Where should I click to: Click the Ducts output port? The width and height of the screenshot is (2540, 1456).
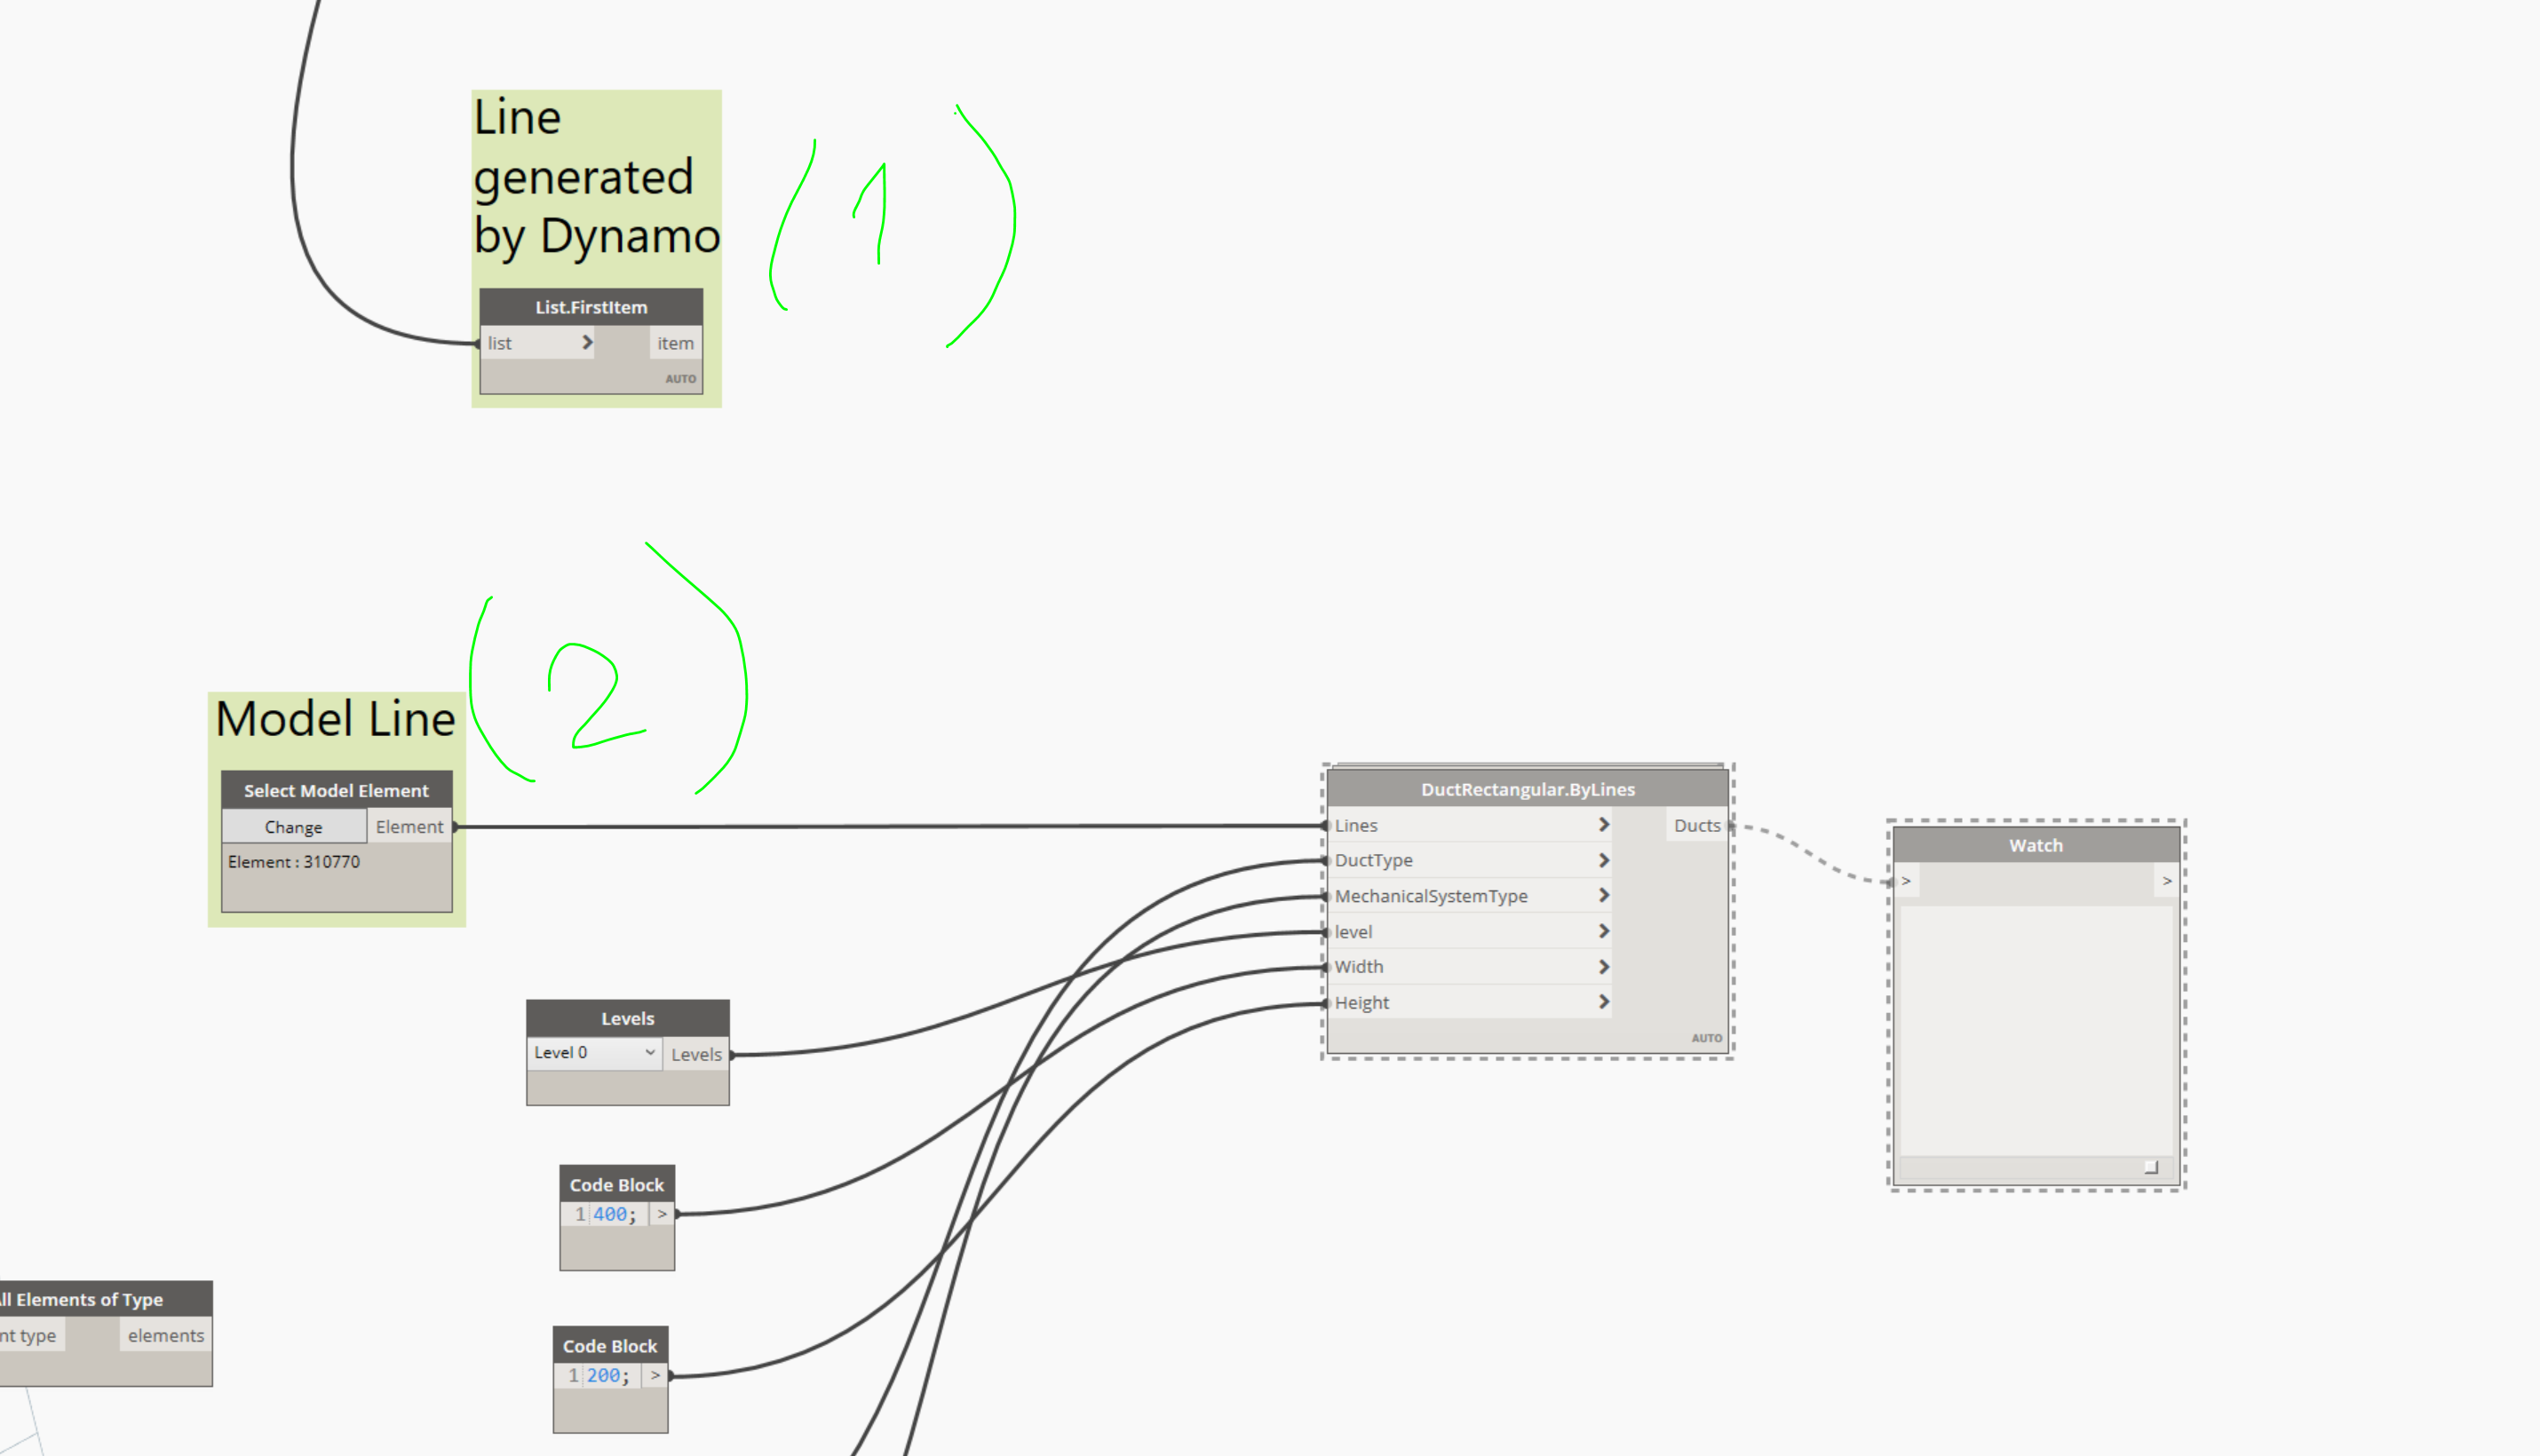pos(1696,825)
